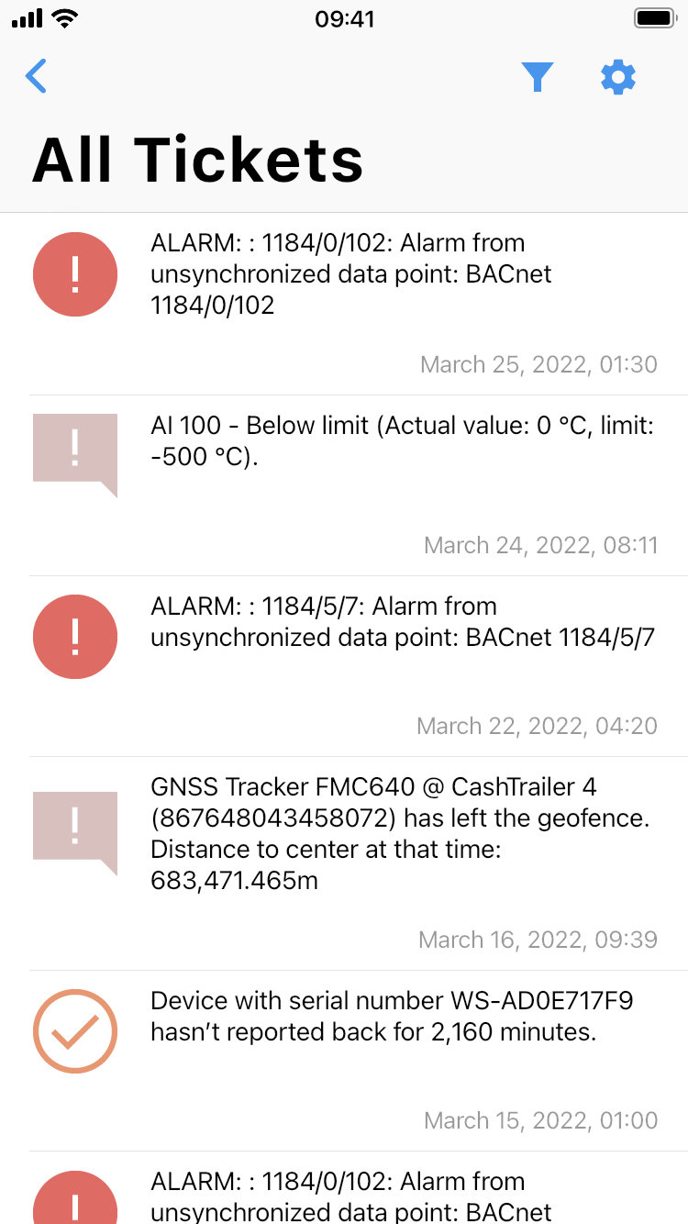This screenshot has width=688, height=1224.
Task: Tap the red alarm icon for 1184/0/102 March 25
Action: tap(75, 274)
